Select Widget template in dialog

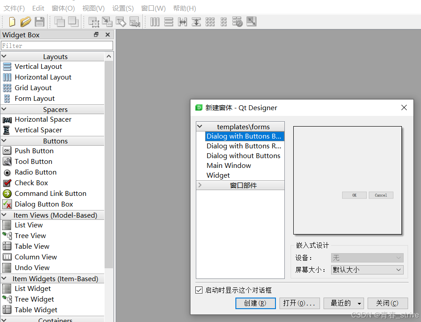(218, 175)
